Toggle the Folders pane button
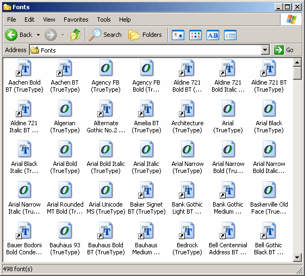This screenshot has width=305, height=276. (145, 35)
